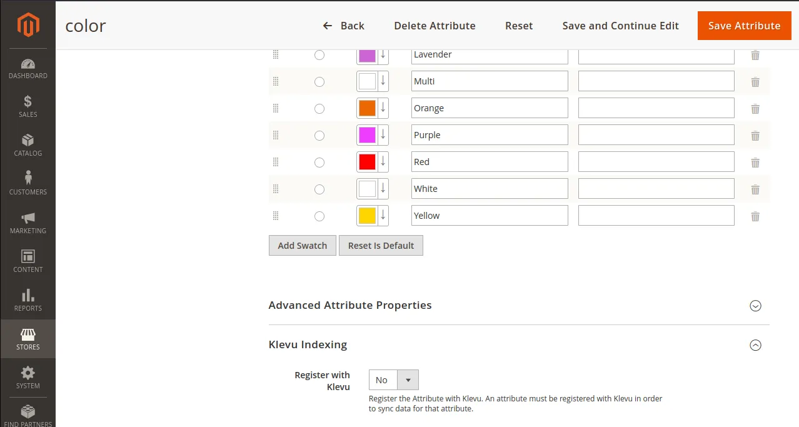Set Purple as the default option
Image resolution: width=799 pixels, height=427 pixels.
pyautogui.click(x=319, y=136)
